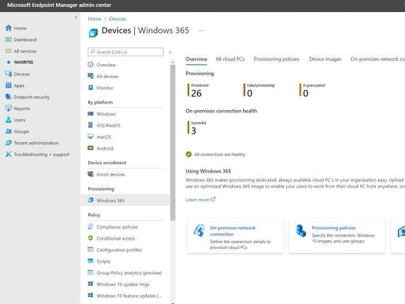Viewport: 405px width, 304px height.
Task: Click the Windows 365 provisioning icon
Action: (x=90, y=200)
